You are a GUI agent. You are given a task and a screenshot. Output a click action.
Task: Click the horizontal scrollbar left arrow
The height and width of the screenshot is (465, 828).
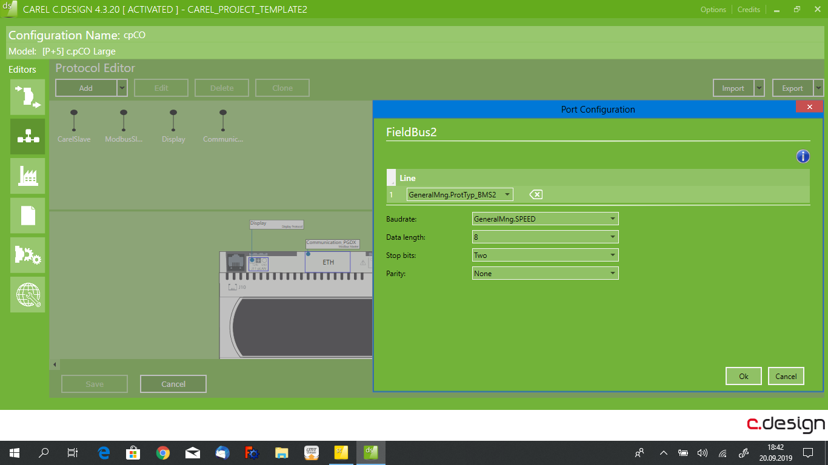(55, 364)
